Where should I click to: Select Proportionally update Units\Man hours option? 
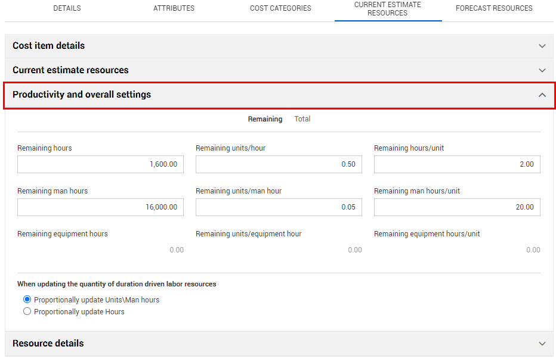tap(27, 299)
